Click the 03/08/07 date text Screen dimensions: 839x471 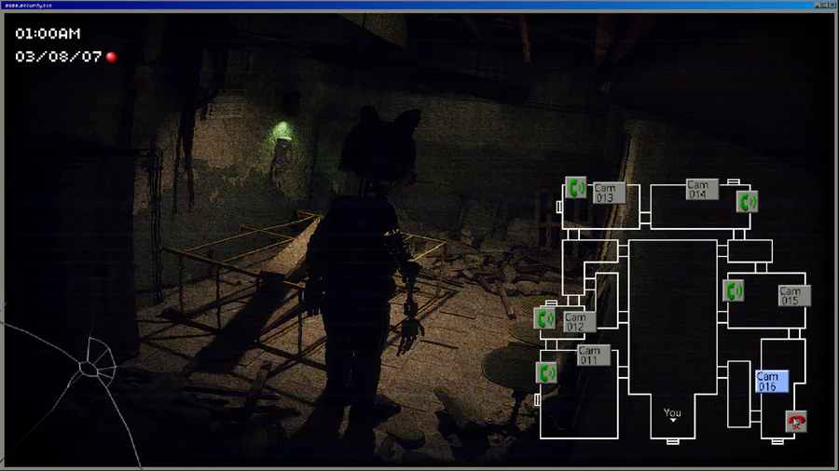(x=59, y=57)
